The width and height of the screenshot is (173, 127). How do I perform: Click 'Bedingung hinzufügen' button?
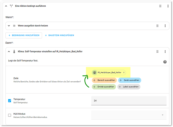(x=24, y=35)
